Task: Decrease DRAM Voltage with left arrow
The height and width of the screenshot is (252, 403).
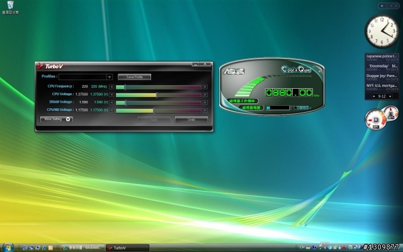Action: (x=111, y=102)
